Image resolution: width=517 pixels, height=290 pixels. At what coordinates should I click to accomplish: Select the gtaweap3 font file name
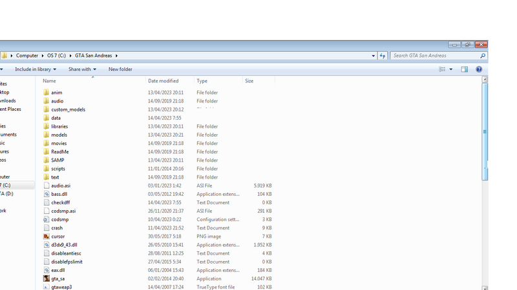click(x=61, y=287)
